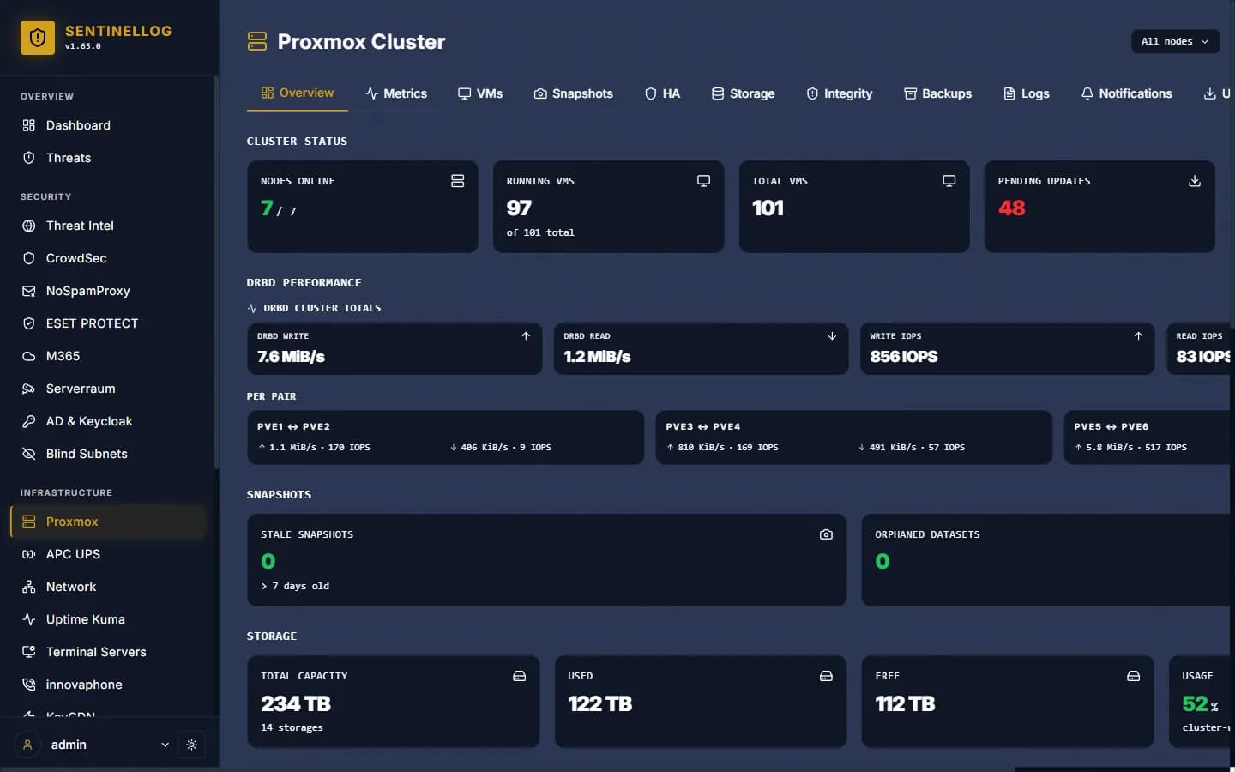Click the monitor icon in Running VMs card
1235x772 pixels.
(x=703, y=181)
